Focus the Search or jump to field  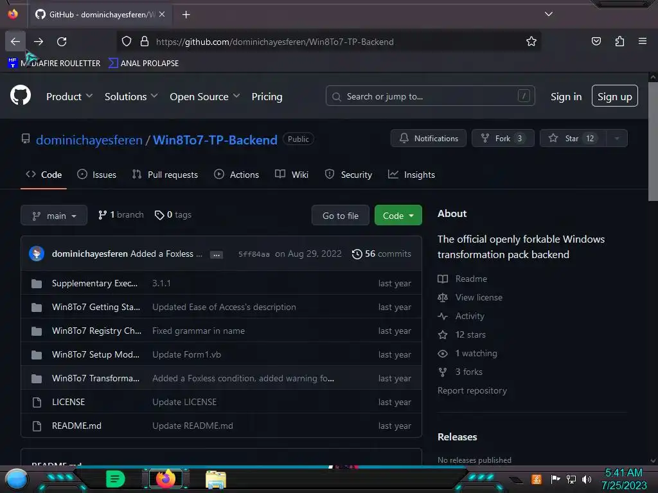430,96
